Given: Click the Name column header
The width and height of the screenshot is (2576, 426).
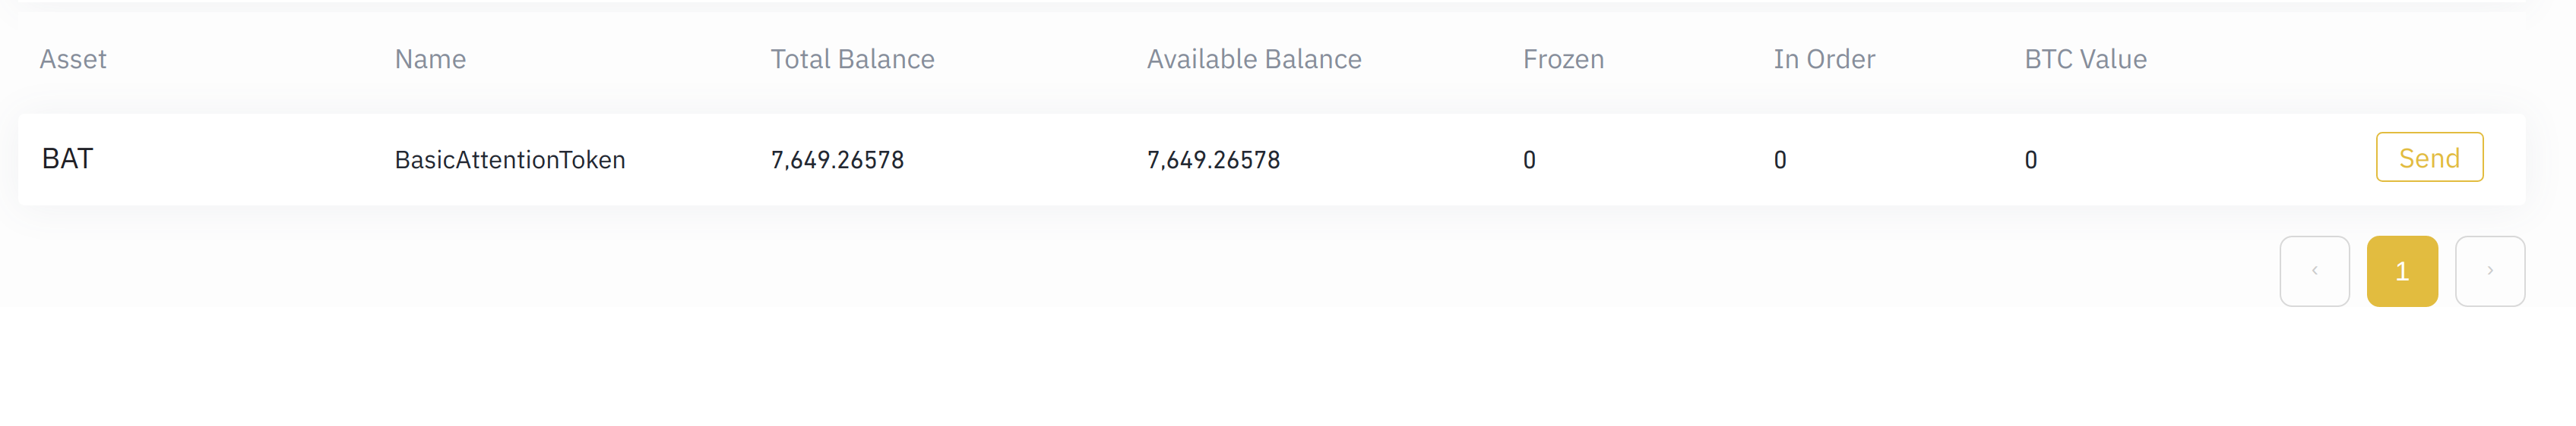Looking at the screenshot, I should click(430, 59).
